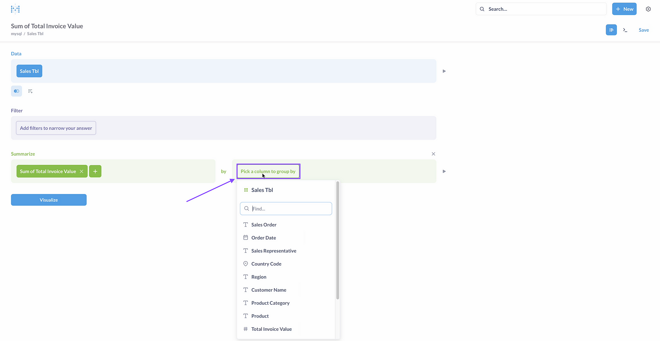Open the native query console icon
Screen dimensions: 660x341
[625, 30]
